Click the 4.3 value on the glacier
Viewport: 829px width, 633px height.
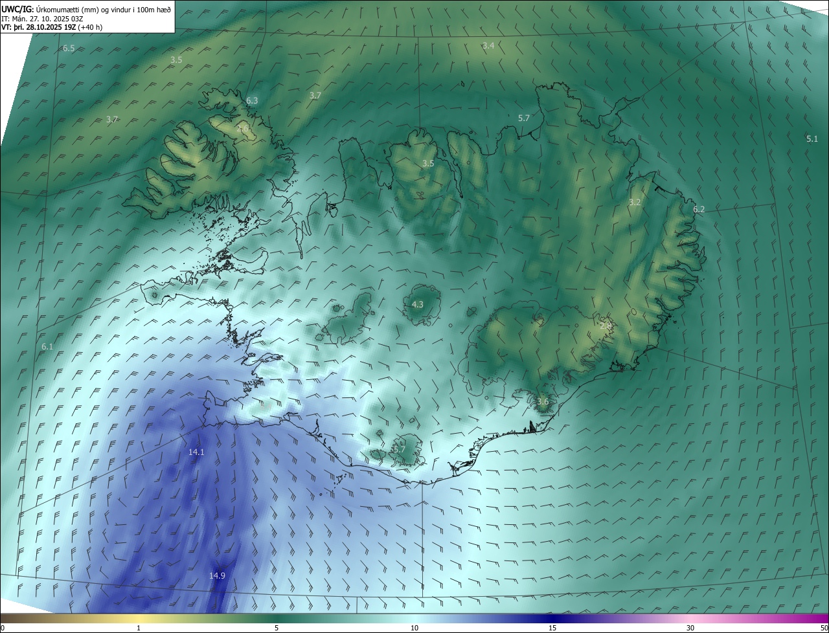tap(418, 304)
